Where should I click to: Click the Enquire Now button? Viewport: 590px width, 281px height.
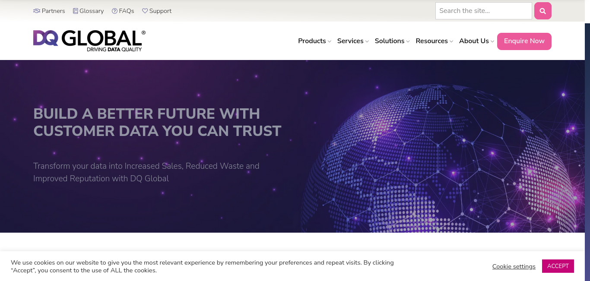tap(524, 41)
